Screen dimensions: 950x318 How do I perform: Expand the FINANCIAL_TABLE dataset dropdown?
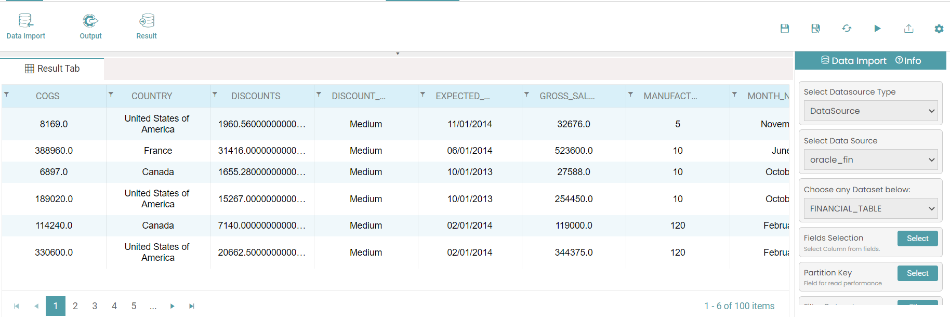tap(870, 208)
